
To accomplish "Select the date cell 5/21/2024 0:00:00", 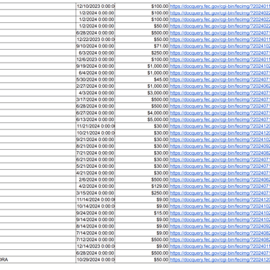I will (x=96, y=166).
